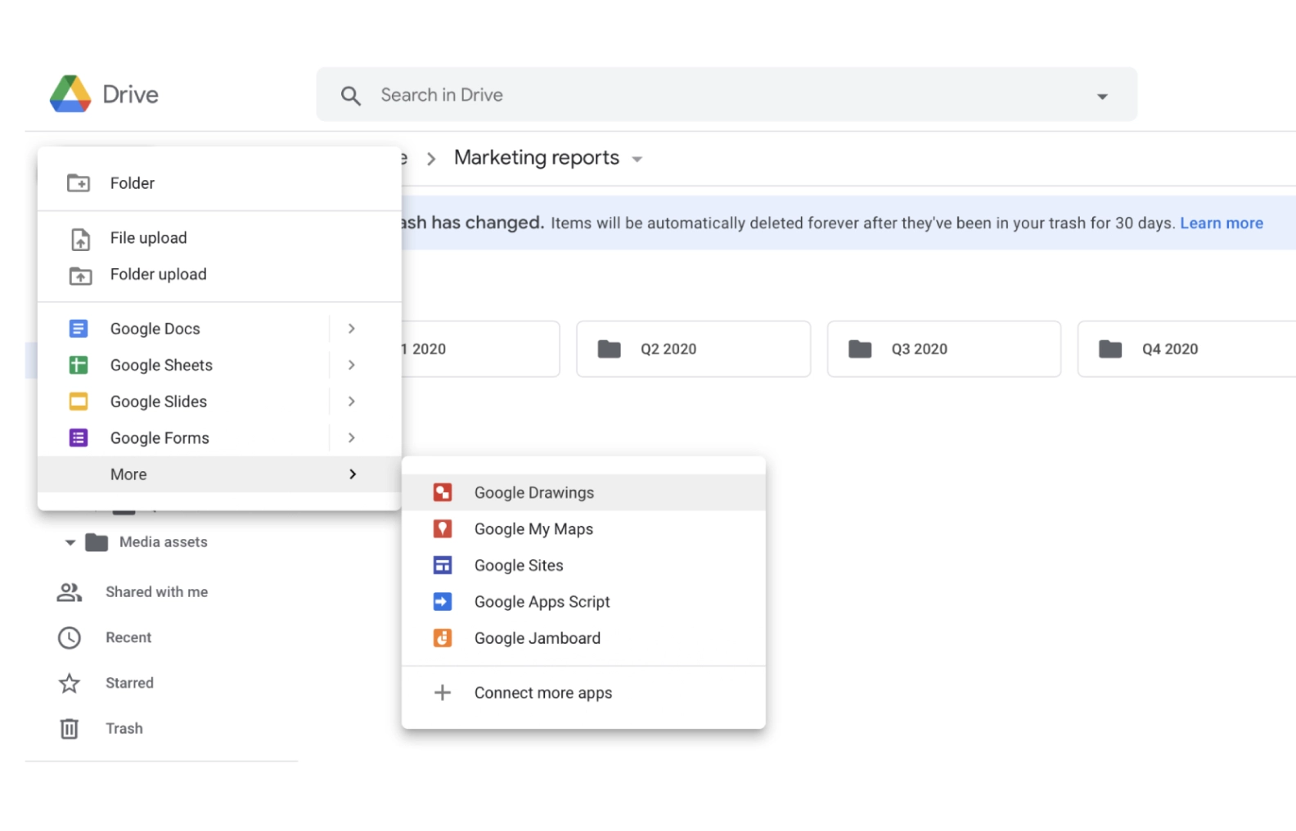This screenshot has height=831, width=1296.
Task: Click the Folder upload icon
Action: [80, 276]
